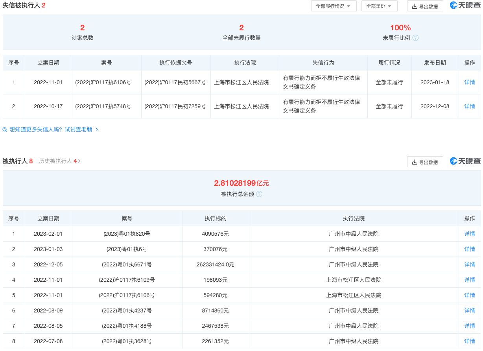The image size is (483, 351).
Task: Click the top 天眼查 logo
Action: pos(465,6)
